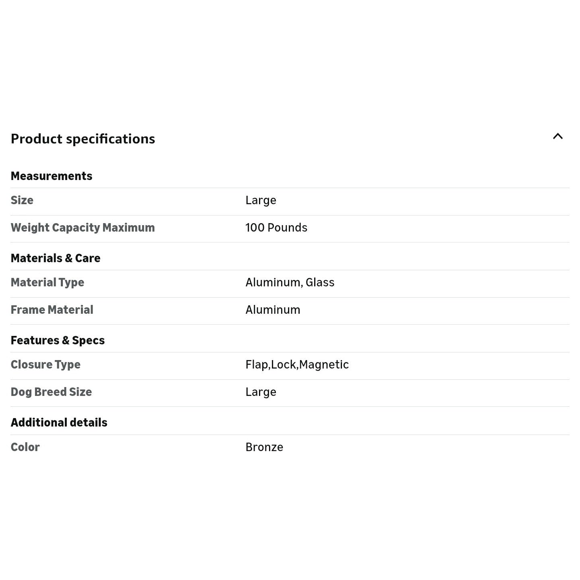The image size is (580, 580).
Task: Click the Aluminum value beside Frame Material
Action: click(273, 310)
